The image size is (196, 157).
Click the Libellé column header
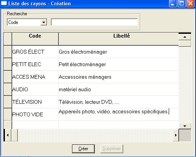tap(119, 39)
